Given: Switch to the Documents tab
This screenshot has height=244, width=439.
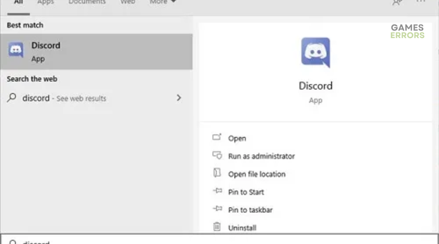Looking at the screenshot, I should [x=87, y=2].
